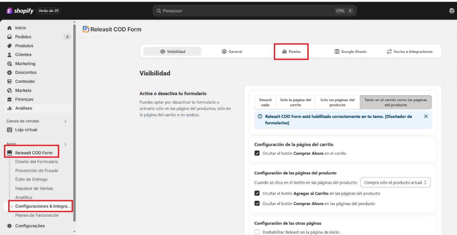Toggle Ocultar el botón Comprar Ahora en el carrito
The image size is (457, 235).
click(x=257, y=153)
